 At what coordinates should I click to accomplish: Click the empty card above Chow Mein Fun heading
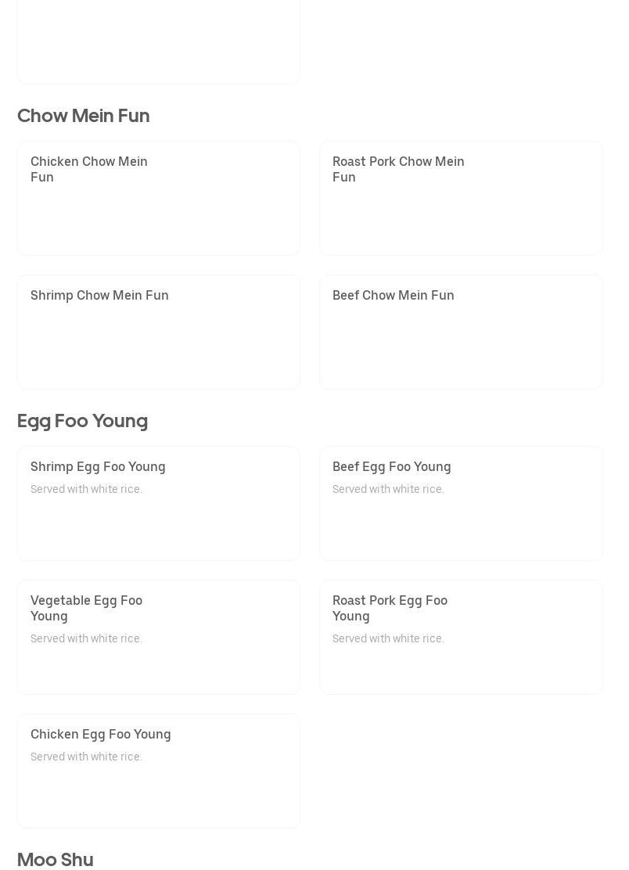point(159,41)
